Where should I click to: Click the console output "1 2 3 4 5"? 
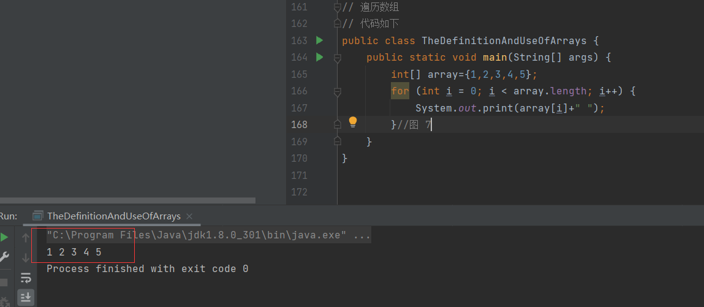(x=74, y=252)
